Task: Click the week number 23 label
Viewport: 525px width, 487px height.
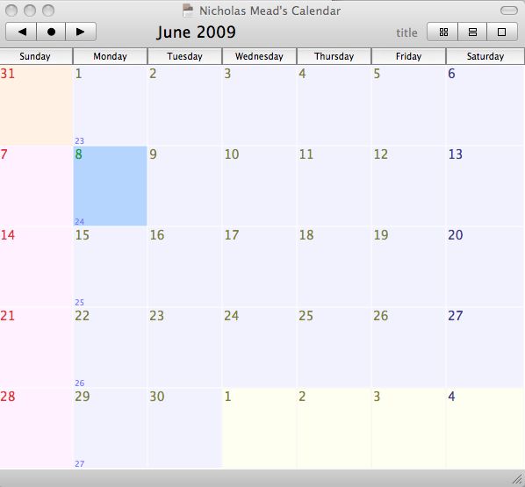Action: click(79, 141)
